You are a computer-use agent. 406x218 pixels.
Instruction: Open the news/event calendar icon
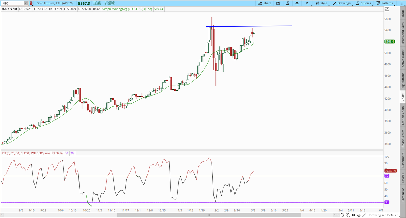tap(278, 3)
